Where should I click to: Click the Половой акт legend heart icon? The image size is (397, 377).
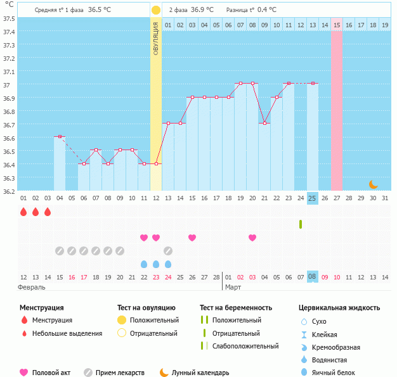tap(24, 373)
